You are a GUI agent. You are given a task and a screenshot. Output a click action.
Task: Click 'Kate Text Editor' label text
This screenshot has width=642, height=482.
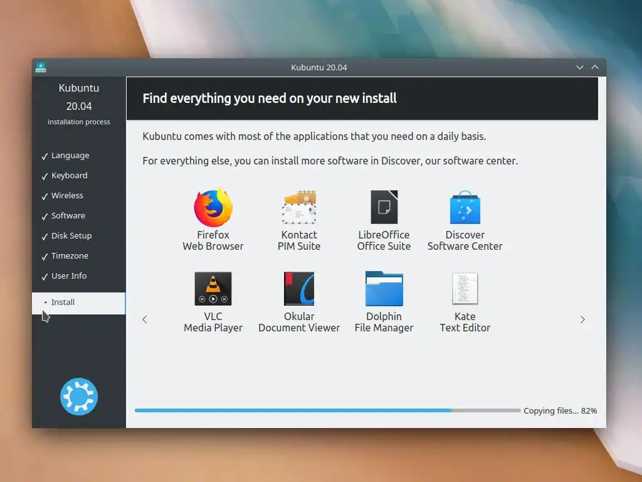465,322
